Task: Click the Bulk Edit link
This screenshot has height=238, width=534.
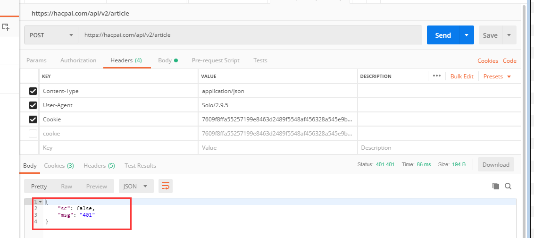Action: coord(462,76)
